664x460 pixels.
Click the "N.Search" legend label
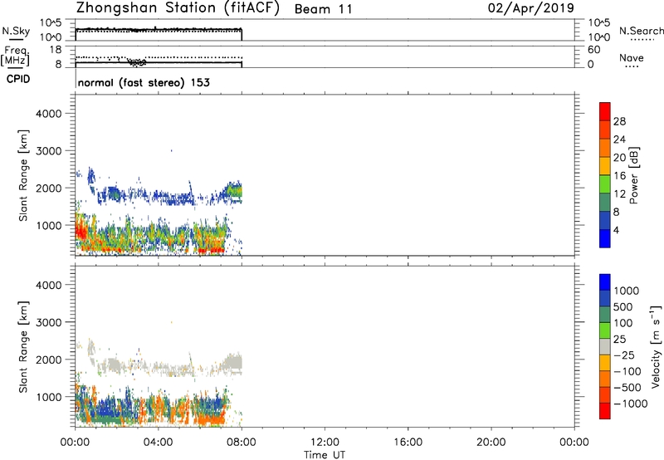642,31
